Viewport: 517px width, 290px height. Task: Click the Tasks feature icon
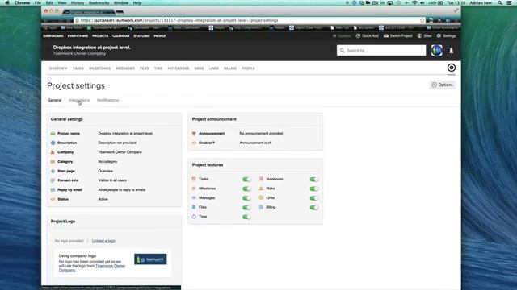(194, 179)
